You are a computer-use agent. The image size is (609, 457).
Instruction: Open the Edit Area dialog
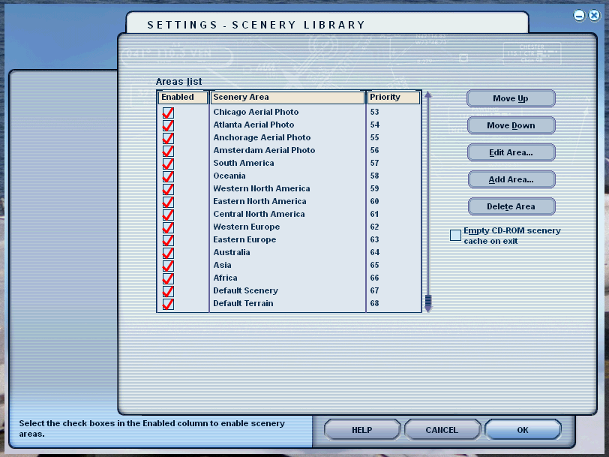(511, 152)
